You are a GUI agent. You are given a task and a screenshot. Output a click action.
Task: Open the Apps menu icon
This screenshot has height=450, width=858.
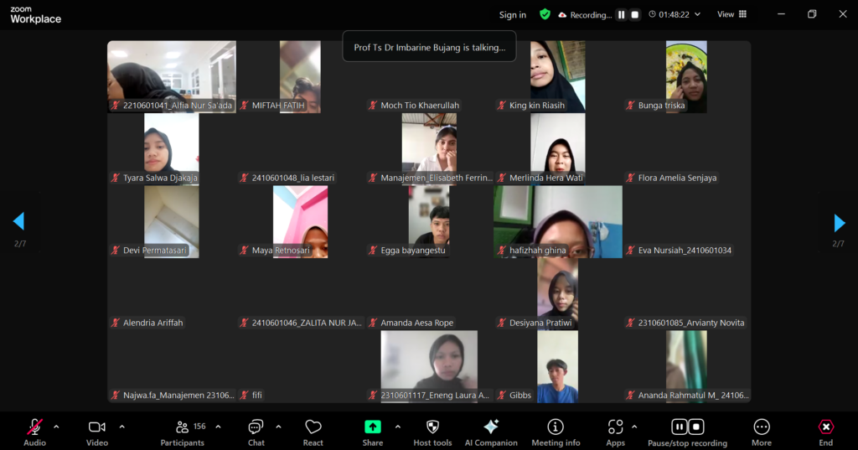[x=616, y=432]
